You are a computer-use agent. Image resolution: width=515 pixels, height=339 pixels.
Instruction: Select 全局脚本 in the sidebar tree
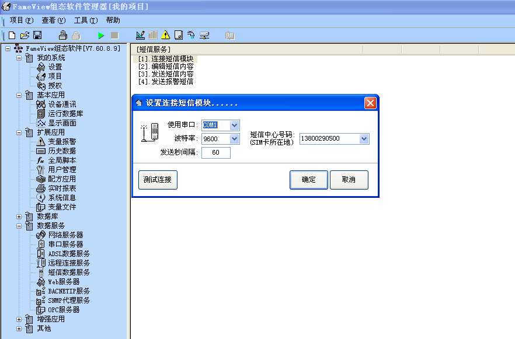pos(62,160)
